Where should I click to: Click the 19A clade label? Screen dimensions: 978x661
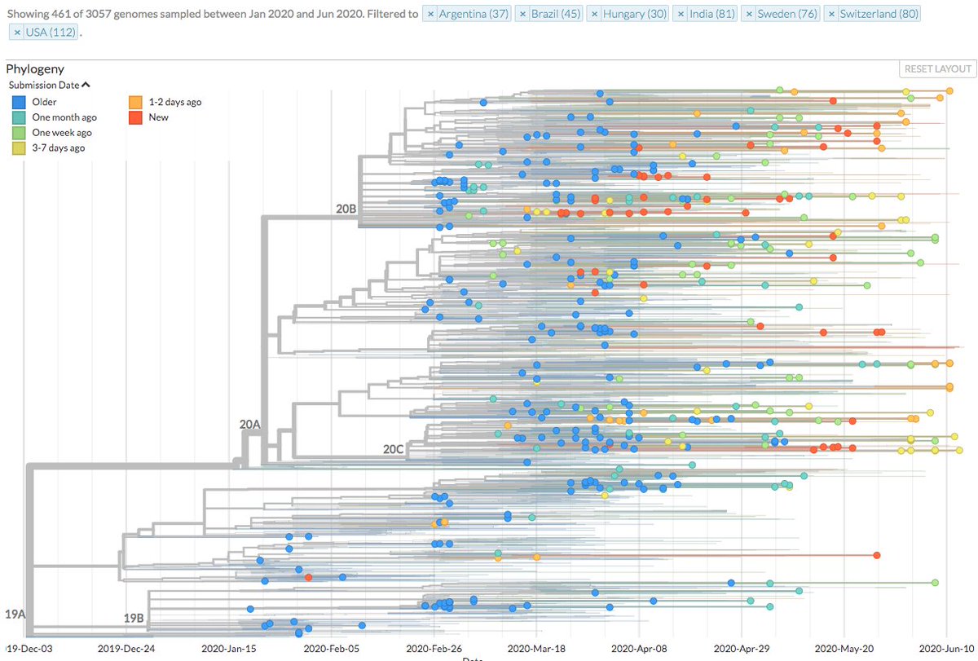pos(15,614)
